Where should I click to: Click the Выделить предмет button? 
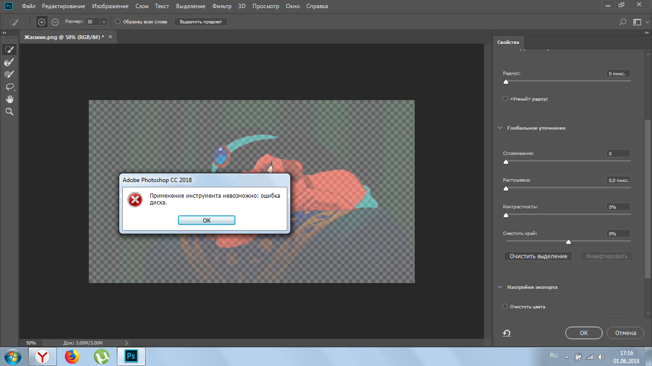[x=201, y=22]
